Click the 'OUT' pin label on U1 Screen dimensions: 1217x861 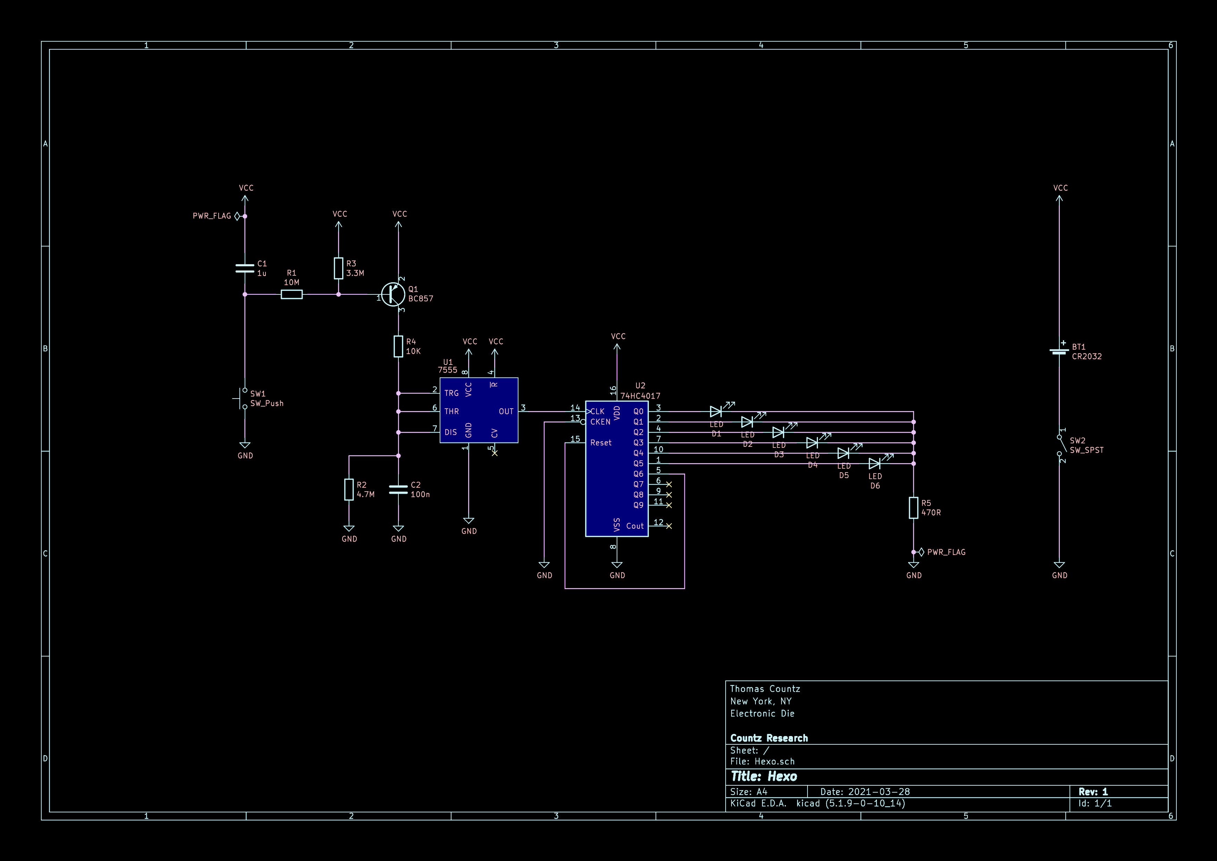tap(506, 412)
